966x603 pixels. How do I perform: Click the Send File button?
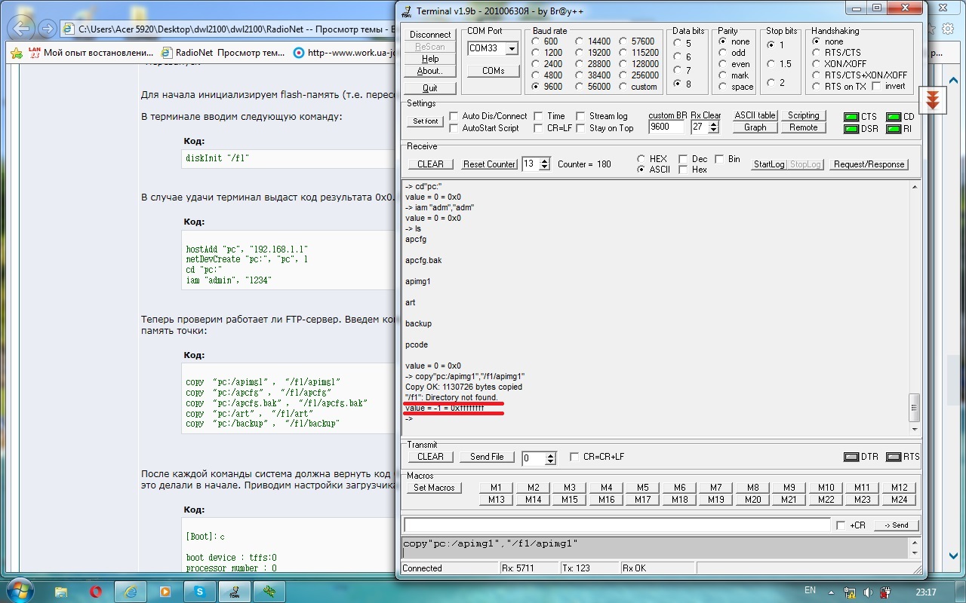tap(487, 457)
